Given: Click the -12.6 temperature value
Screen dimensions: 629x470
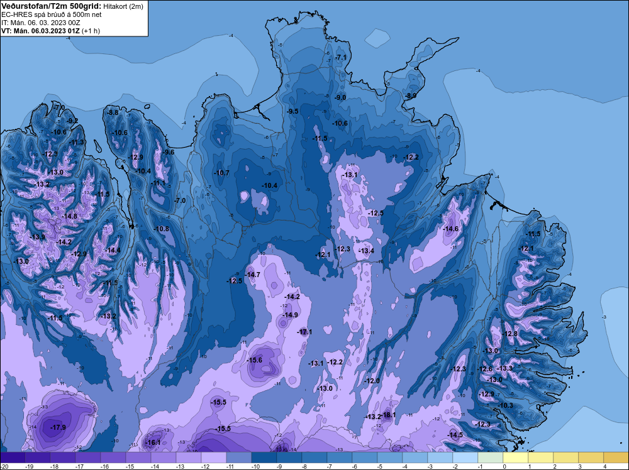Looking at the screenshot, I should point(484,369).
